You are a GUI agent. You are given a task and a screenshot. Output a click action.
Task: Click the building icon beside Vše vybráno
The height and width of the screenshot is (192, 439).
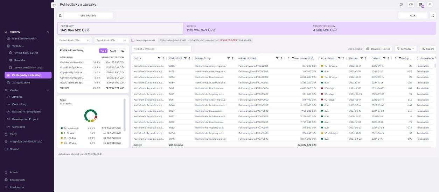click(x=60, y=16)
